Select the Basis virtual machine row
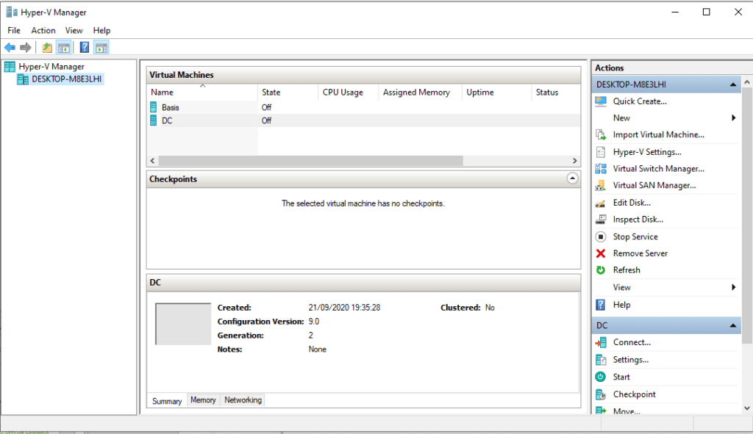The height and width of the screenshot is (434, 753). pyautogui.click(x=363, y=107)
